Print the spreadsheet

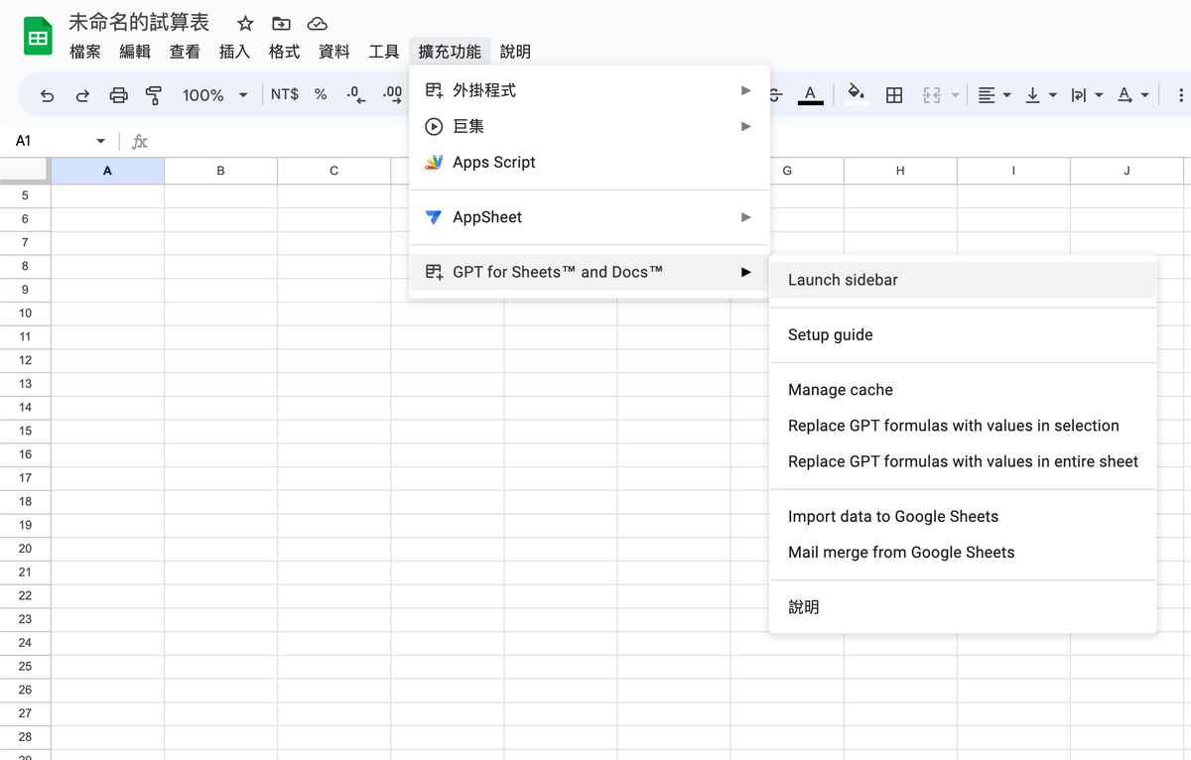pyautogui.click(x=118, y=95)
